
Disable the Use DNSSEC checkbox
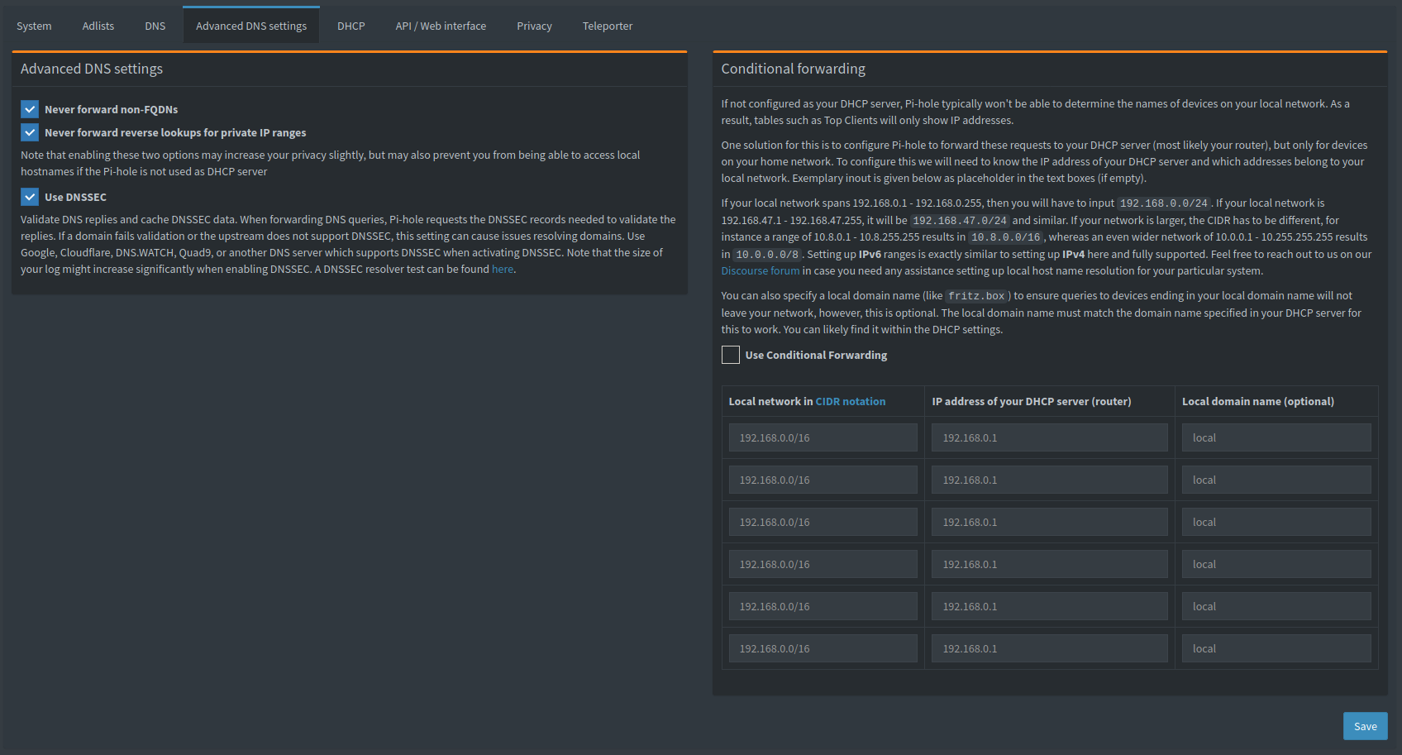coord(30,197)
